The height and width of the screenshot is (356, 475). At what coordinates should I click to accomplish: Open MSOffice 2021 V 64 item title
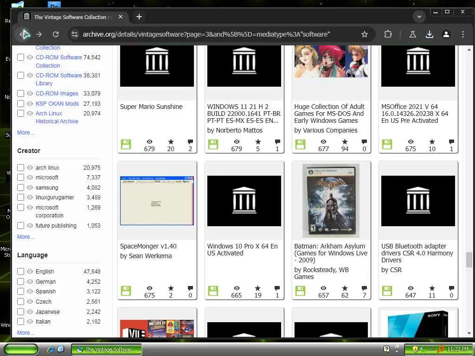coord(414,114)
